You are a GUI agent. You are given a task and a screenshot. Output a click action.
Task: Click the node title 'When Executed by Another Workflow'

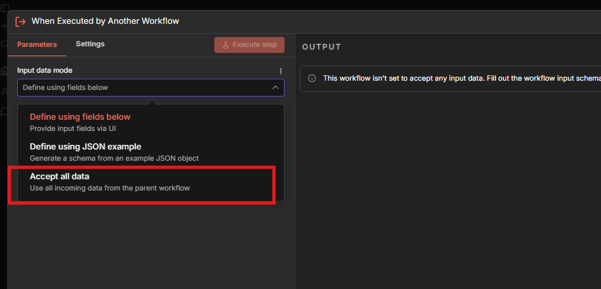[105, 21]
